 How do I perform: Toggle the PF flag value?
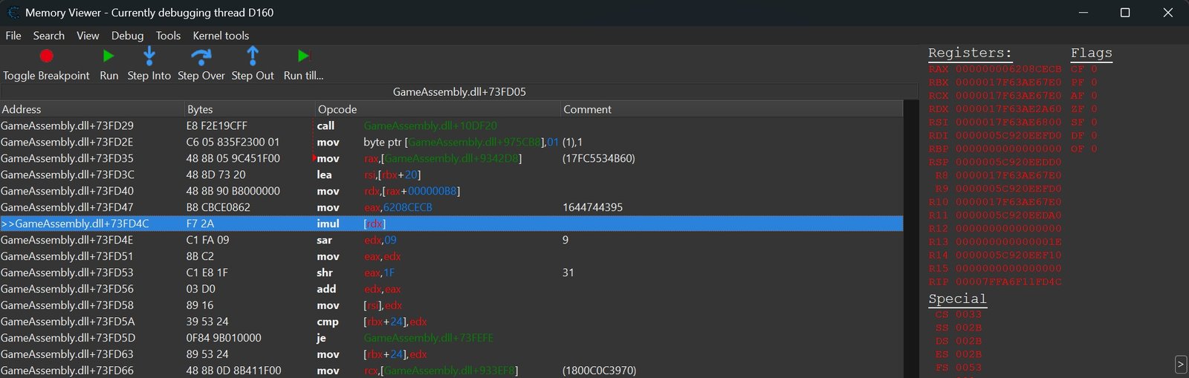[1084, 82]
